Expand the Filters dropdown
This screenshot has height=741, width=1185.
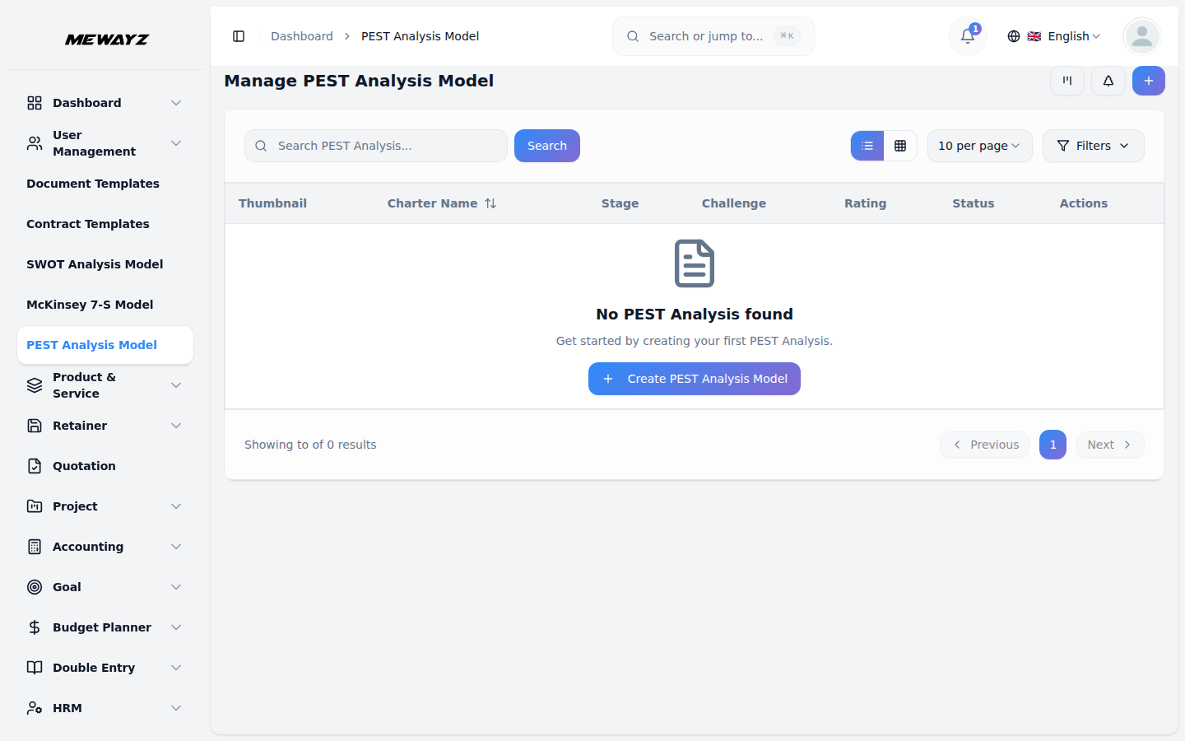[x=1093, y=145]
